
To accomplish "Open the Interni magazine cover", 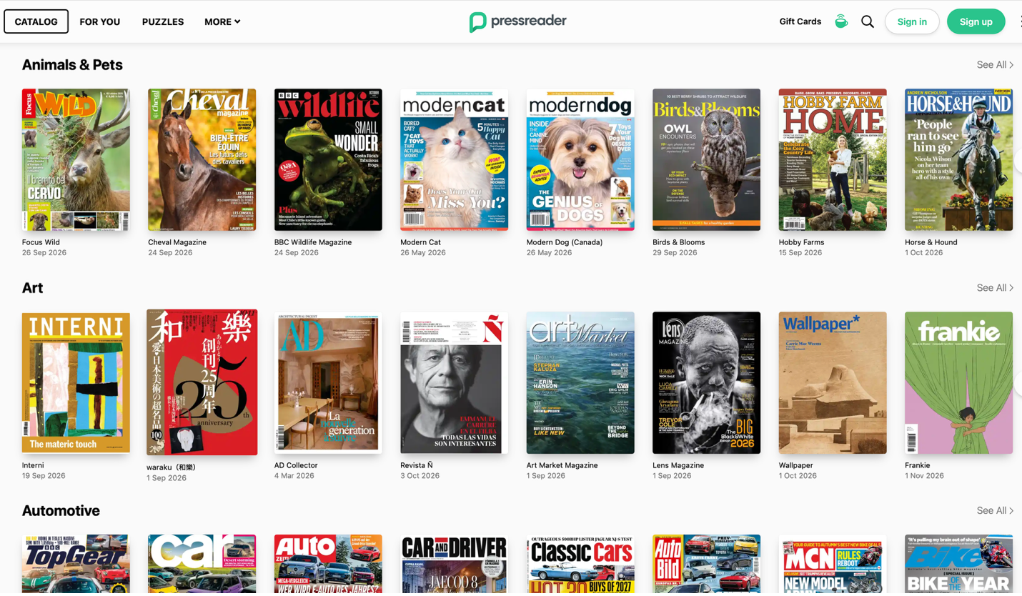I will (76, 383).
